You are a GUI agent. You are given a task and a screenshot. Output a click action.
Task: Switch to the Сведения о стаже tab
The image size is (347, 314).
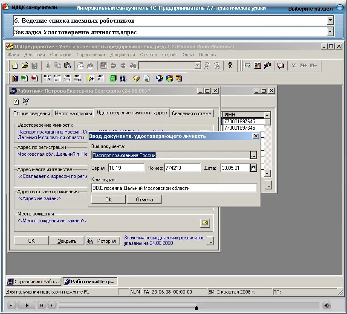coord(191,113)
